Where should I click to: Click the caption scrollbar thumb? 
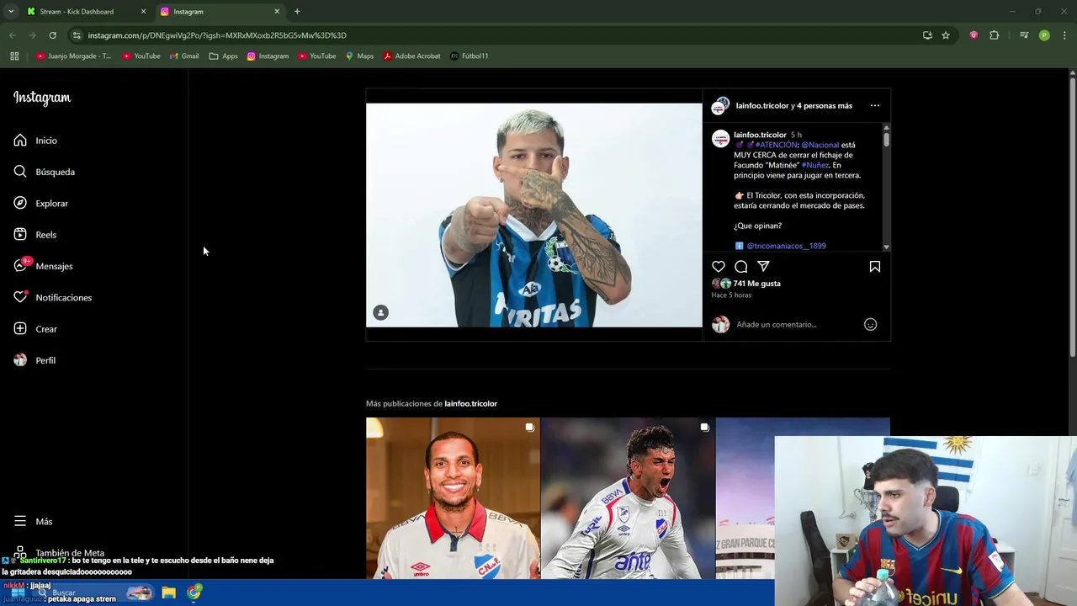886,140
